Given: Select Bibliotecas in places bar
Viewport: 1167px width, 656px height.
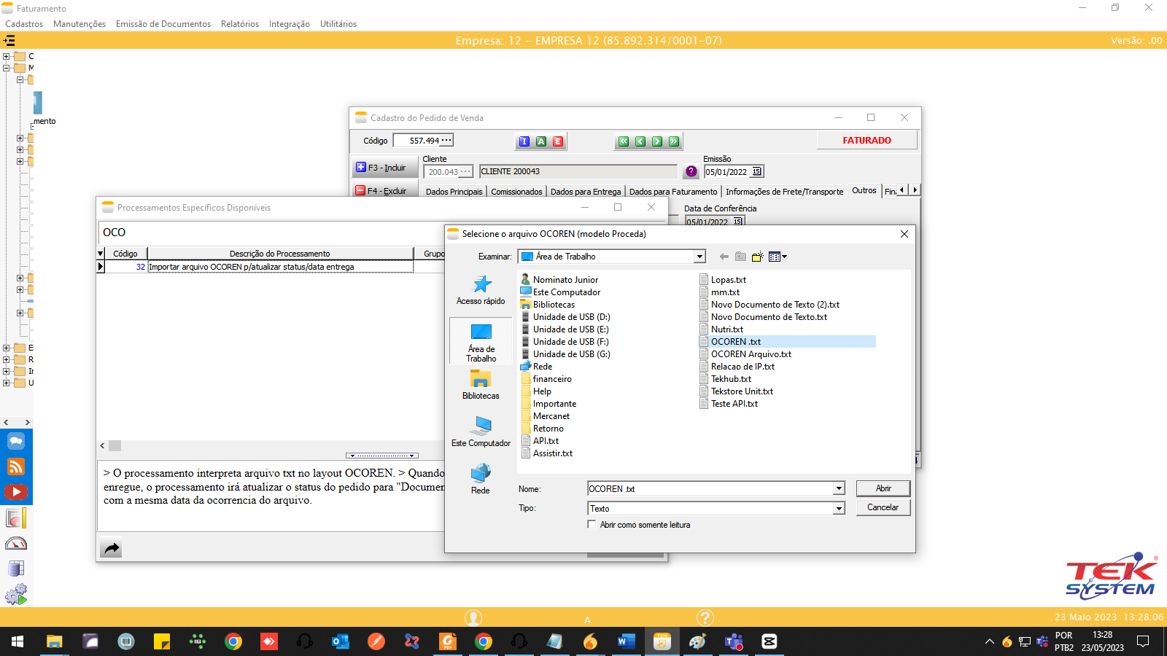Looking at the screenshot, I should [481, 385].
